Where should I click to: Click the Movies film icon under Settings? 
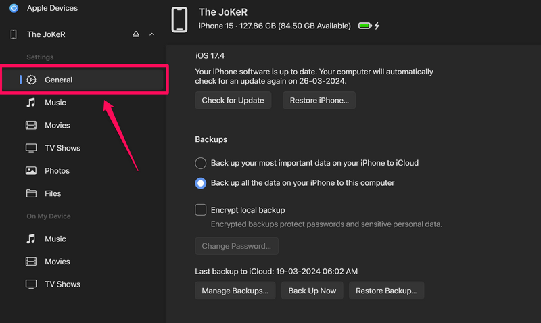point(31,126)
